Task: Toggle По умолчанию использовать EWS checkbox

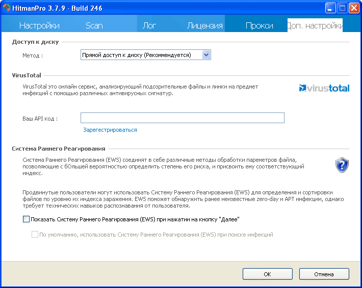Action: [x=35, y=235]
